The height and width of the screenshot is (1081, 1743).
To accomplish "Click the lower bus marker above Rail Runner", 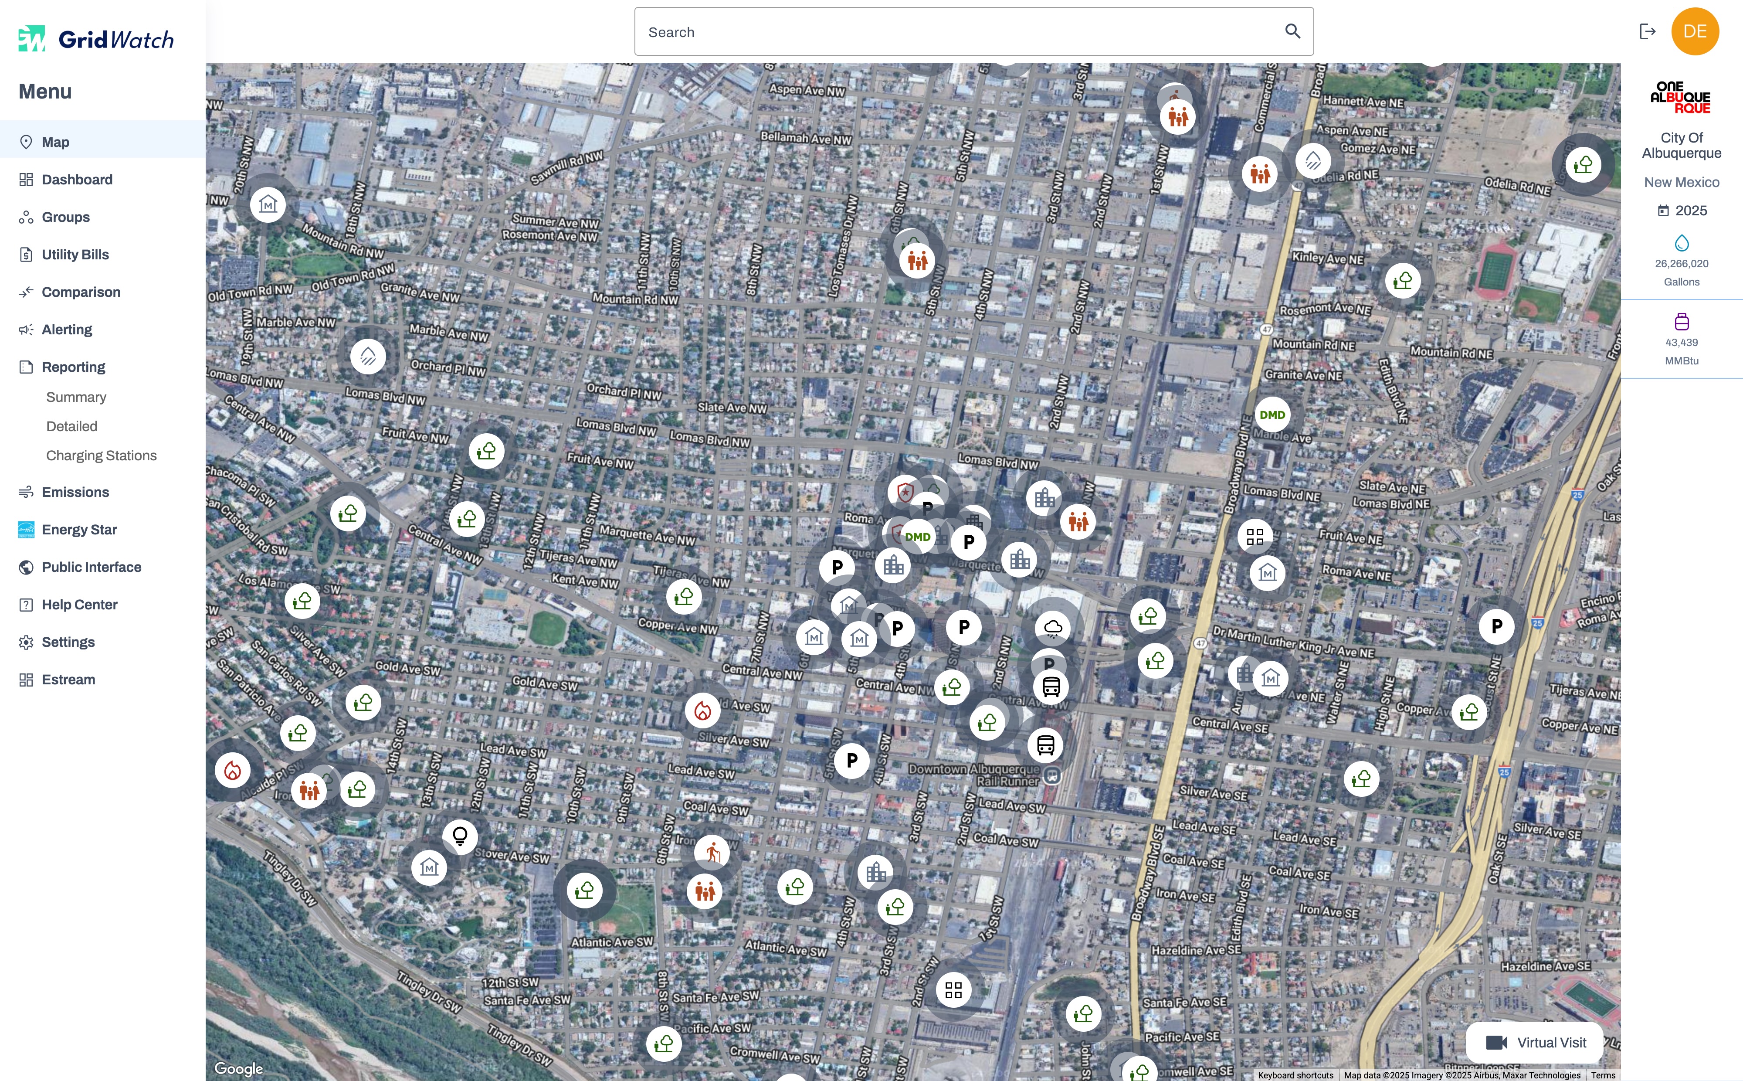I will pos(1045,745).
